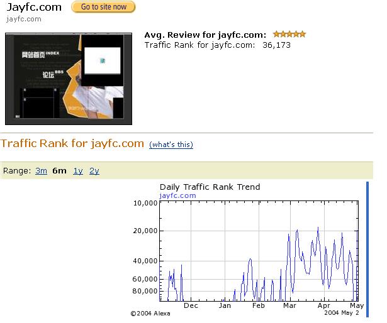Click the Dec x-axis label
The width and height of the screenshot is (387, 323).
(x=191, y=305)
